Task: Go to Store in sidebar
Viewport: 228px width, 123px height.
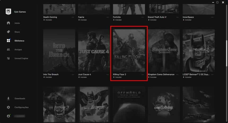Action: point(17,32)
